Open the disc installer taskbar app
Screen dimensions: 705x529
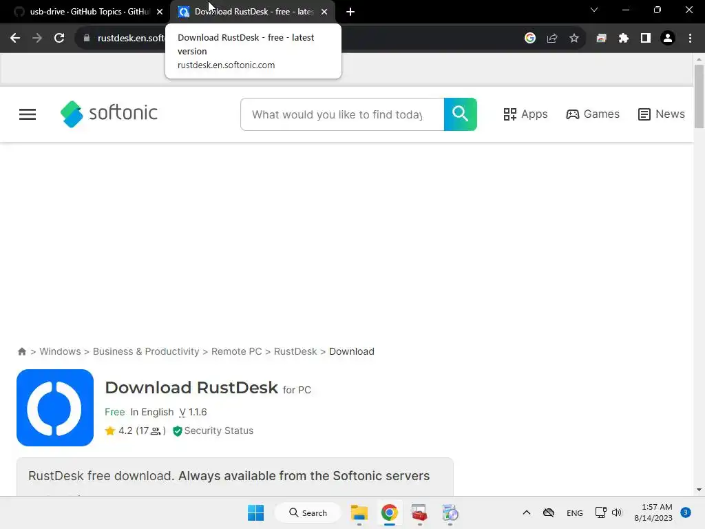coord(450,512)
